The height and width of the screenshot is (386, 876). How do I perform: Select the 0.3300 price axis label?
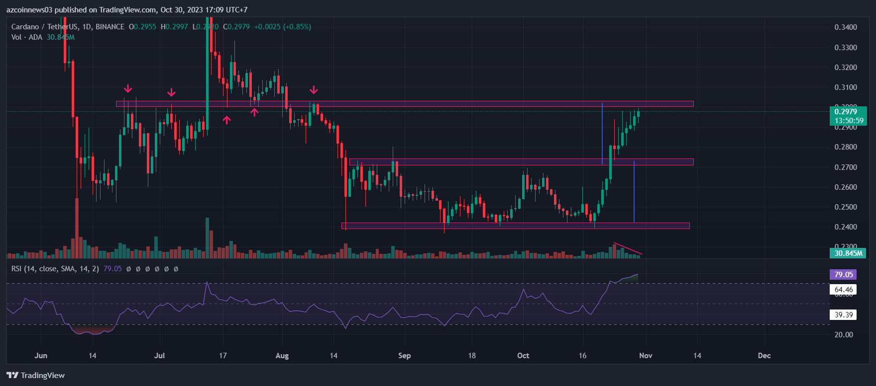coord(846,48)
